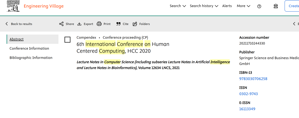Image resolution: width=299 pixels, height=118 pixels.
Task: Click the Publisher heading
Action: tap(247, 52)
